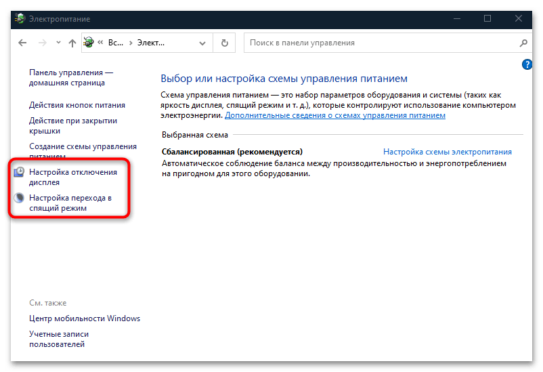Open help via the blue question mark
Viewport: 543px width, 372px height.
coord(527,64)
